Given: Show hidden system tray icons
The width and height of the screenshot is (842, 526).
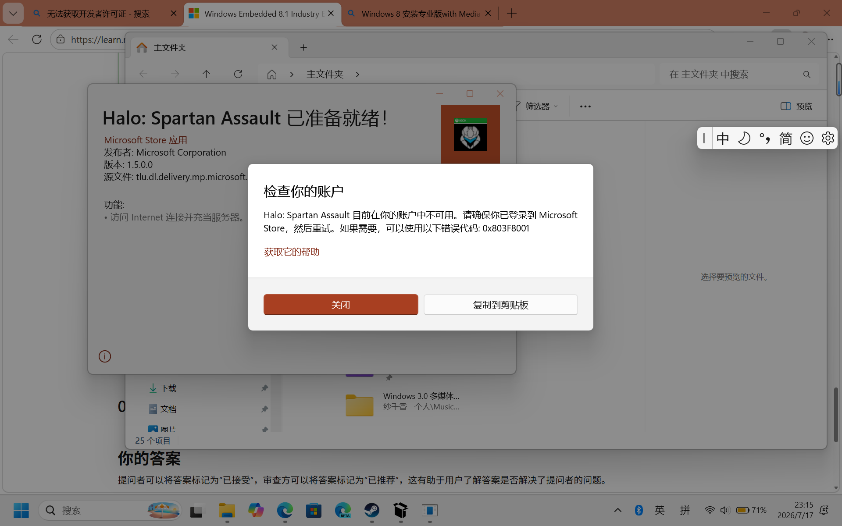Looking at the screenshot, I should click(617, 510).
